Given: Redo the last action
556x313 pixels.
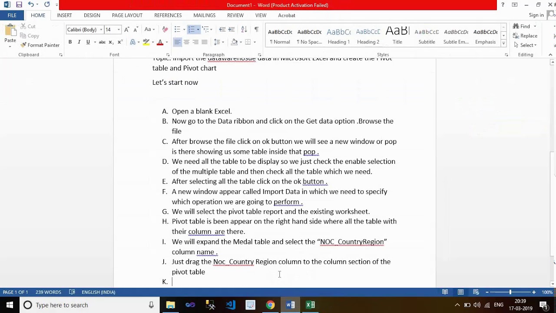Looking at the screenshot, I should click(x=47, y=5).
